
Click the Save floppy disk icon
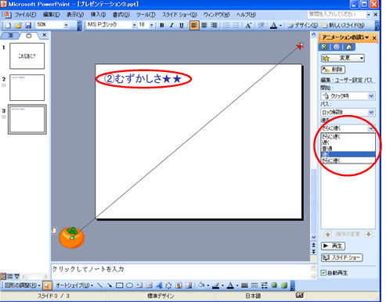pos(28,25)
